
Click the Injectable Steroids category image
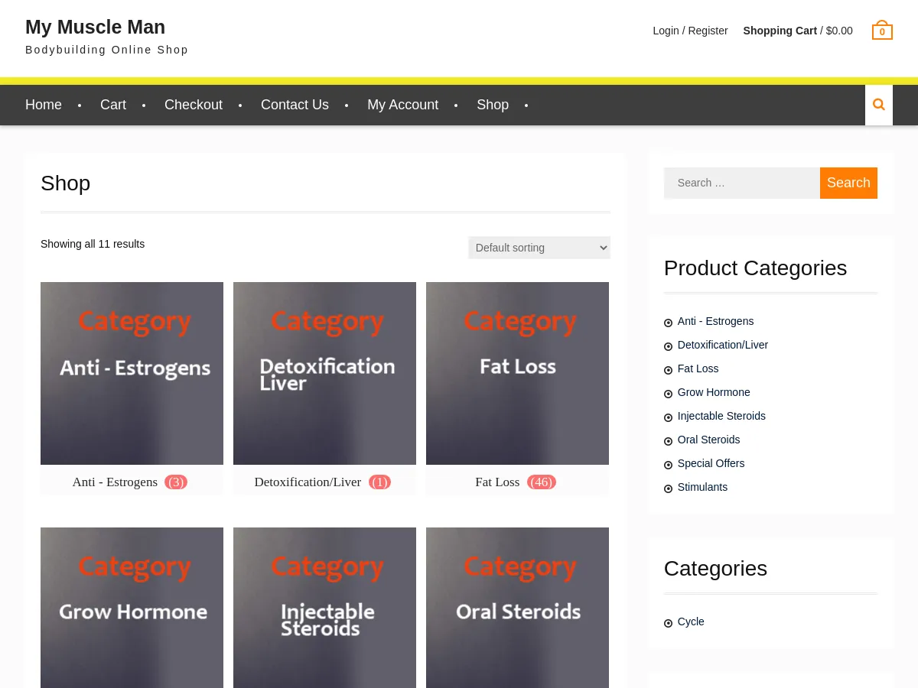324,608
